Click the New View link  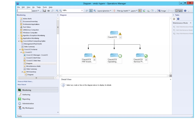[x=22, y=85]
